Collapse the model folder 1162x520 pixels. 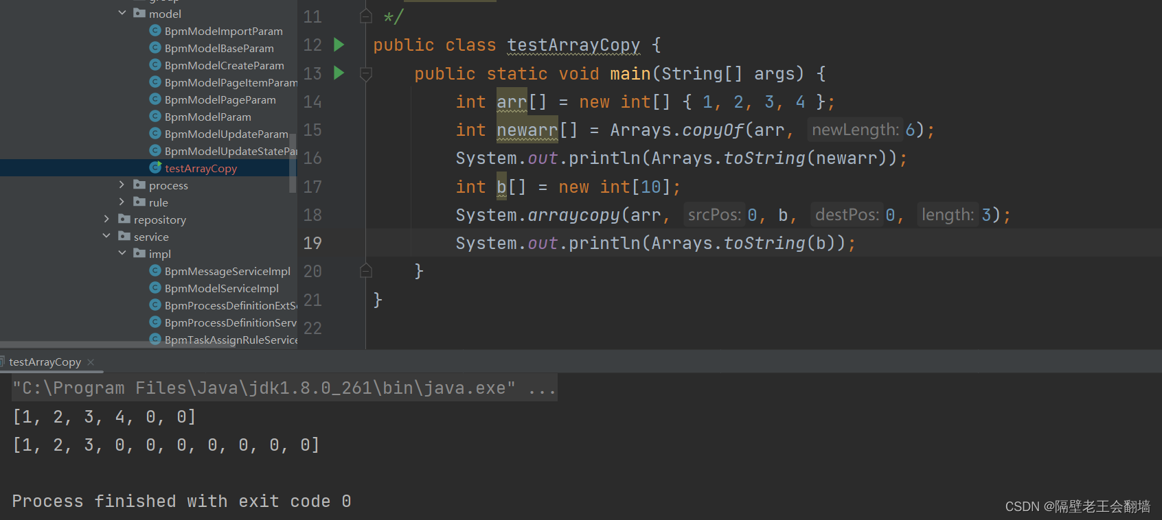[x=122, y=13]
